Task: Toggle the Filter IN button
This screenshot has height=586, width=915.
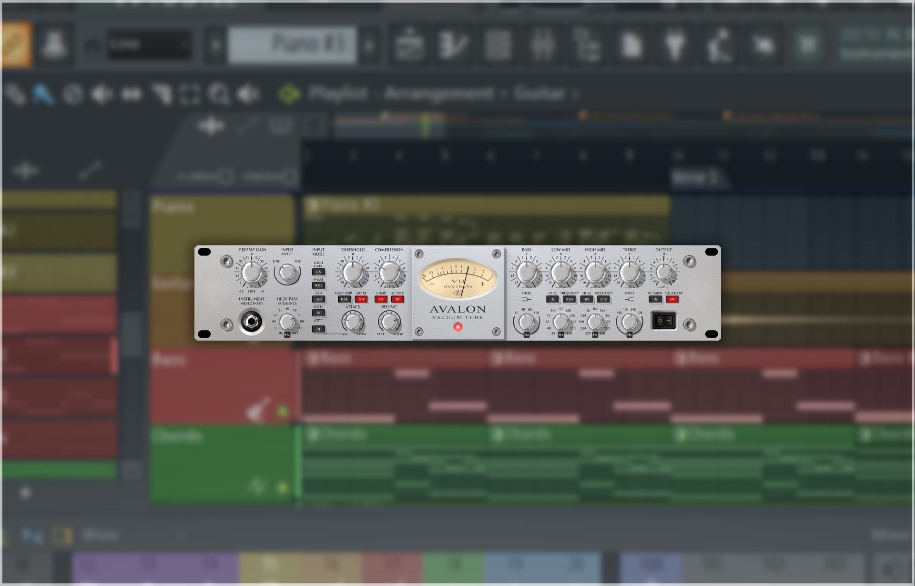Action: tap(318, 313)
